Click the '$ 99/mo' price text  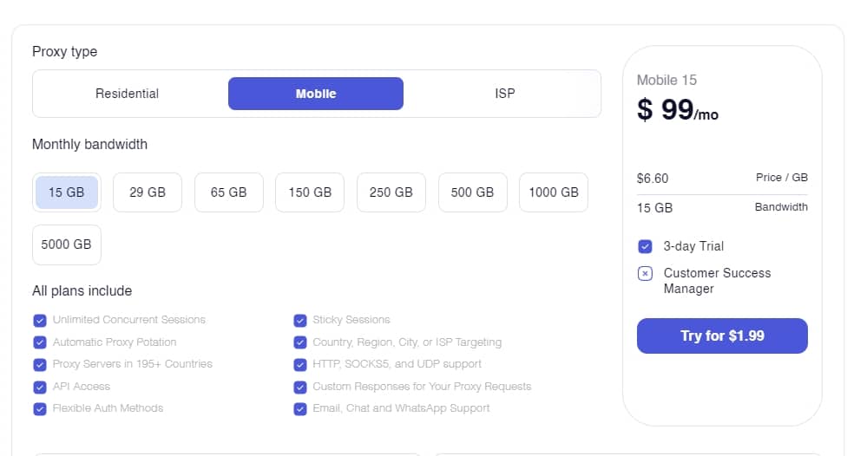click(678, 109)
